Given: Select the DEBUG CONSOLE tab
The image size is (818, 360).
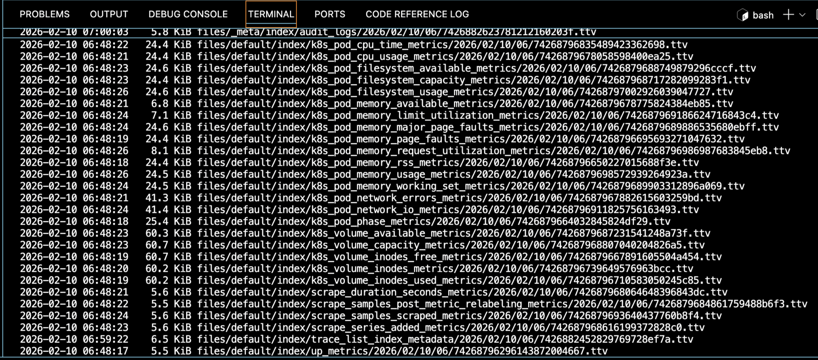Looking at the screenshot, I should 188,14.
